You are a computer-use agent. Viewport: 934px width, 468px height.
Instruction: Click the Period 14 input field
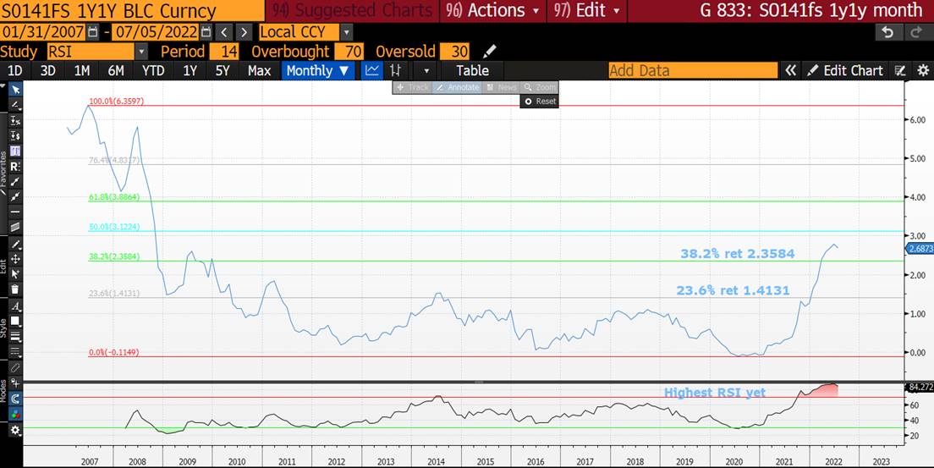click(x=225, y=52)
